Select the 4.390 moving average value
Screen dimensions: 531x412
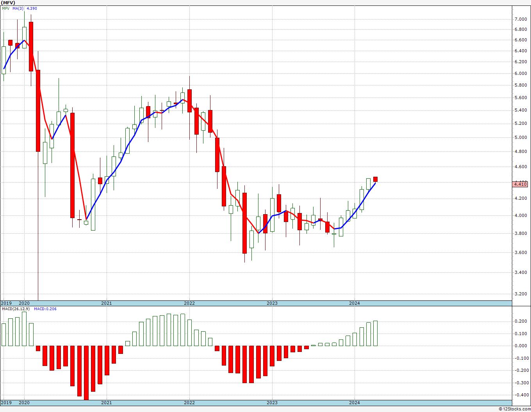coord(32,8)
